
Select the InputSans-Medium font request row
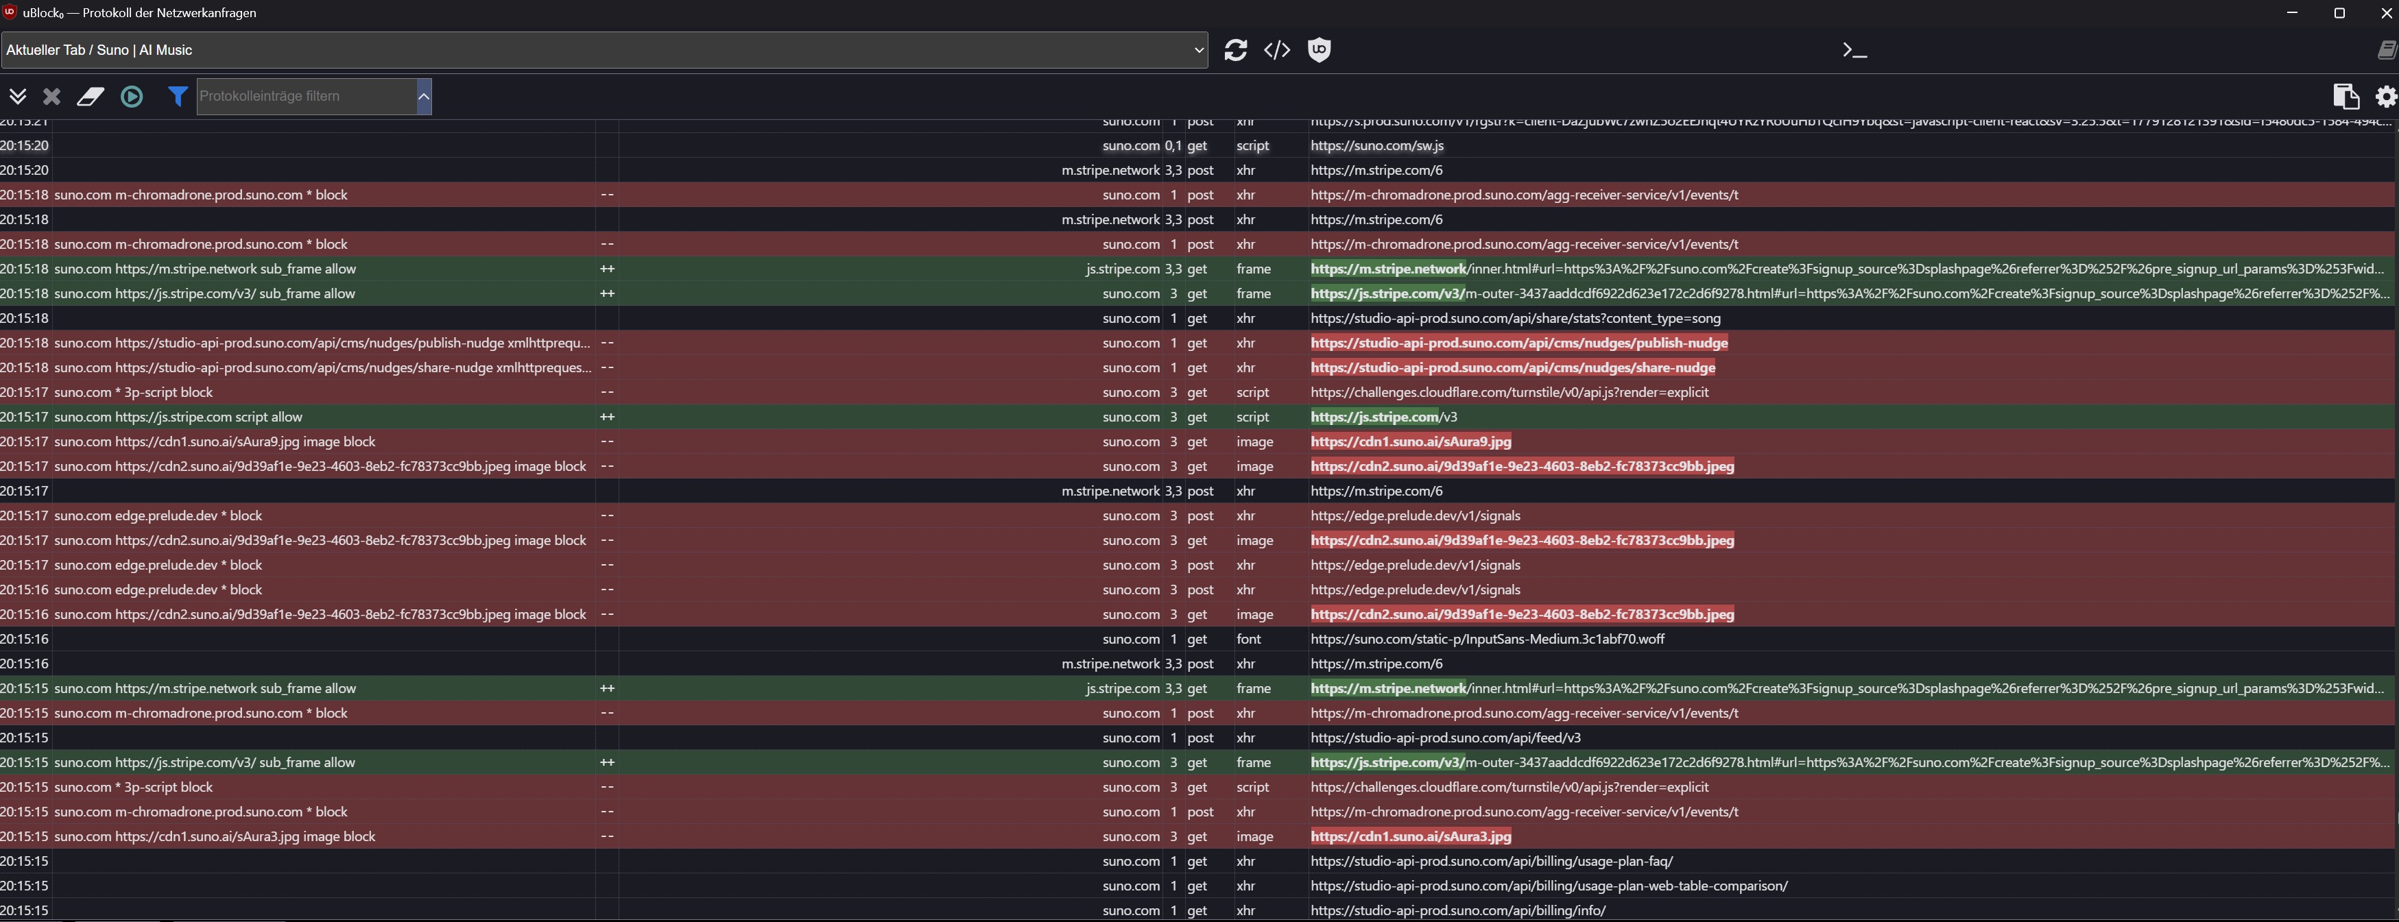(x=1199, y=639)
